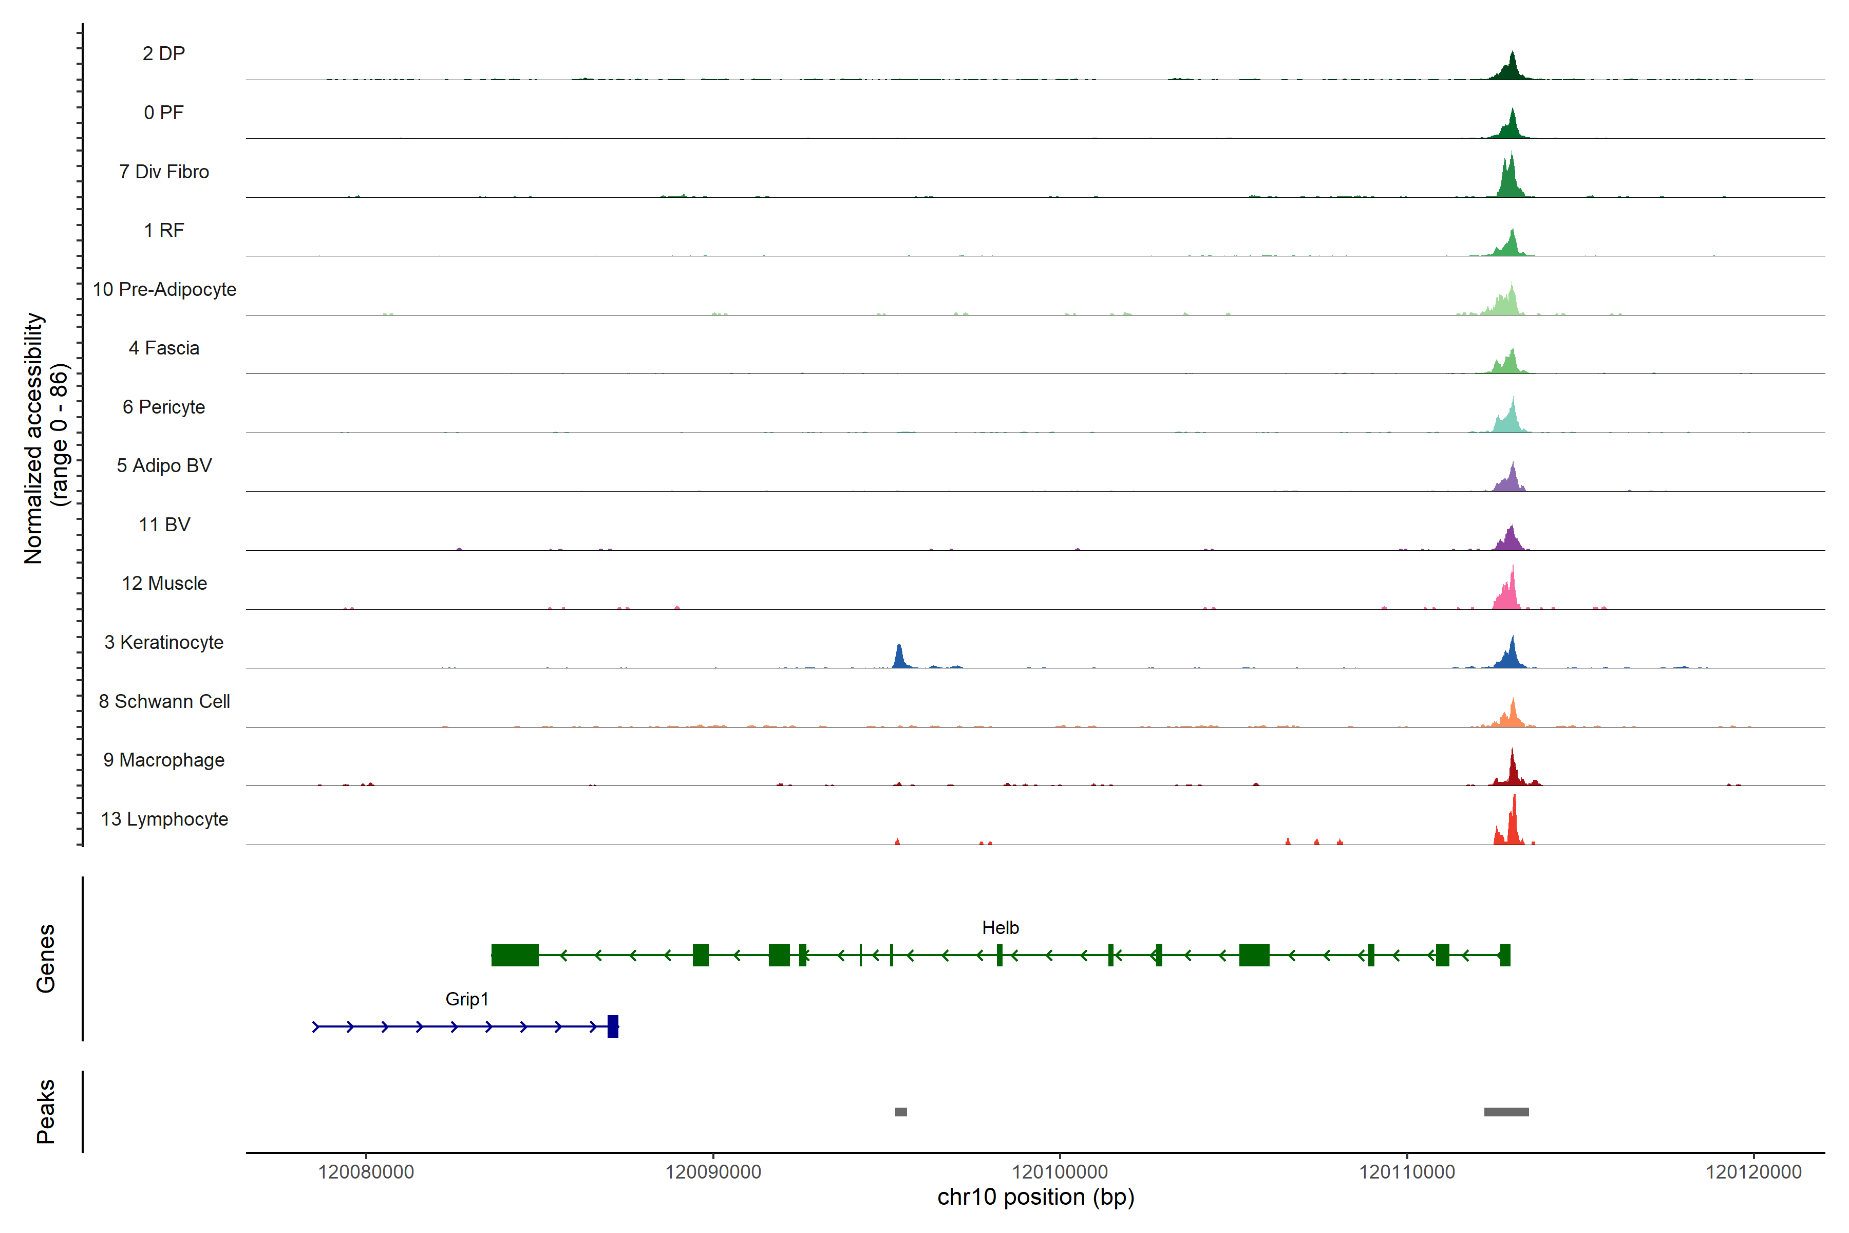Click the large gray peak bar
1849x1233 pixels.
coord(1506,1112)
